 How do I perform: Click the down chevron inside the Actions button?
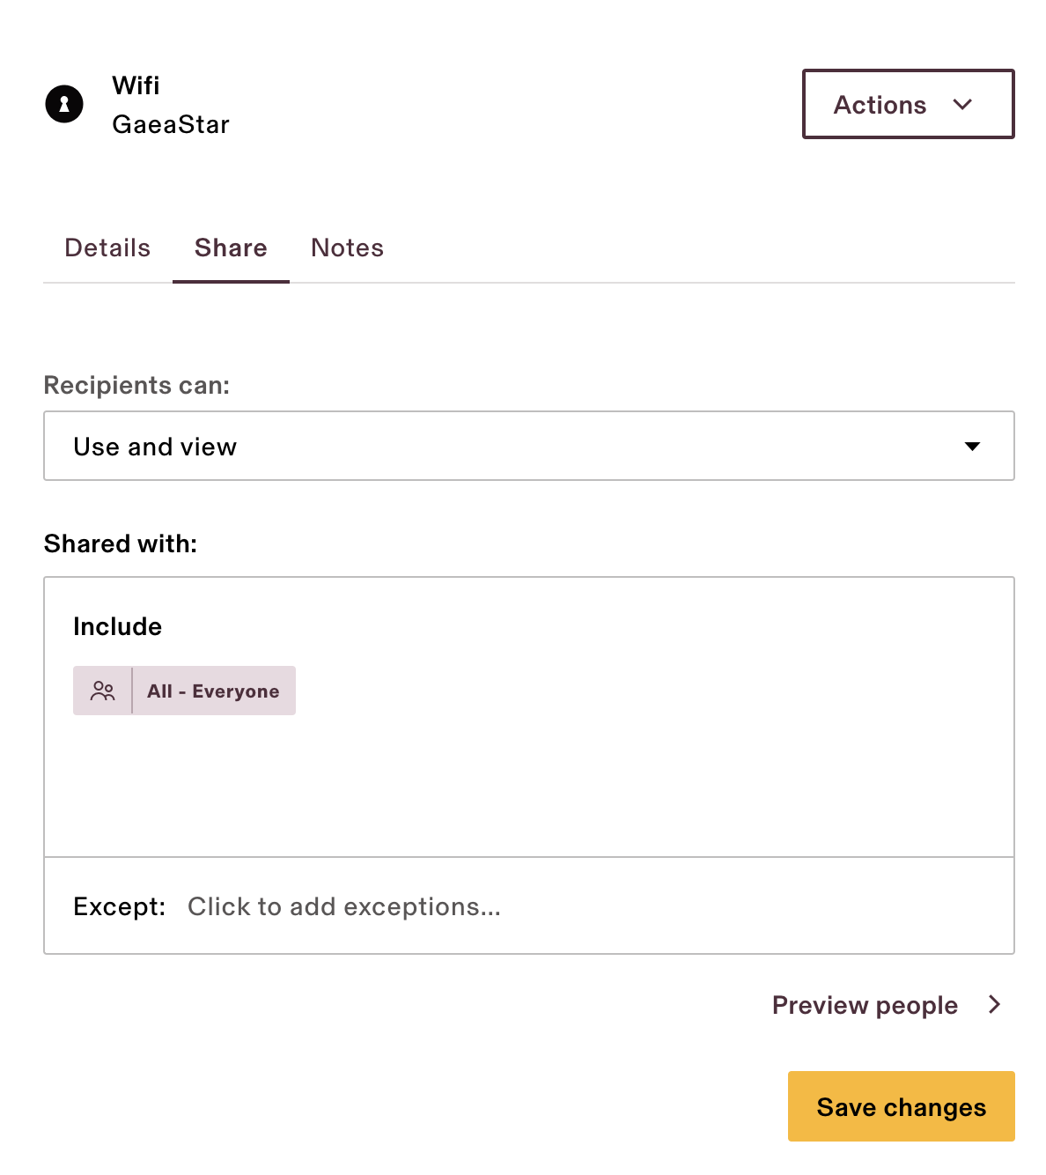click(x=962, y=105)
